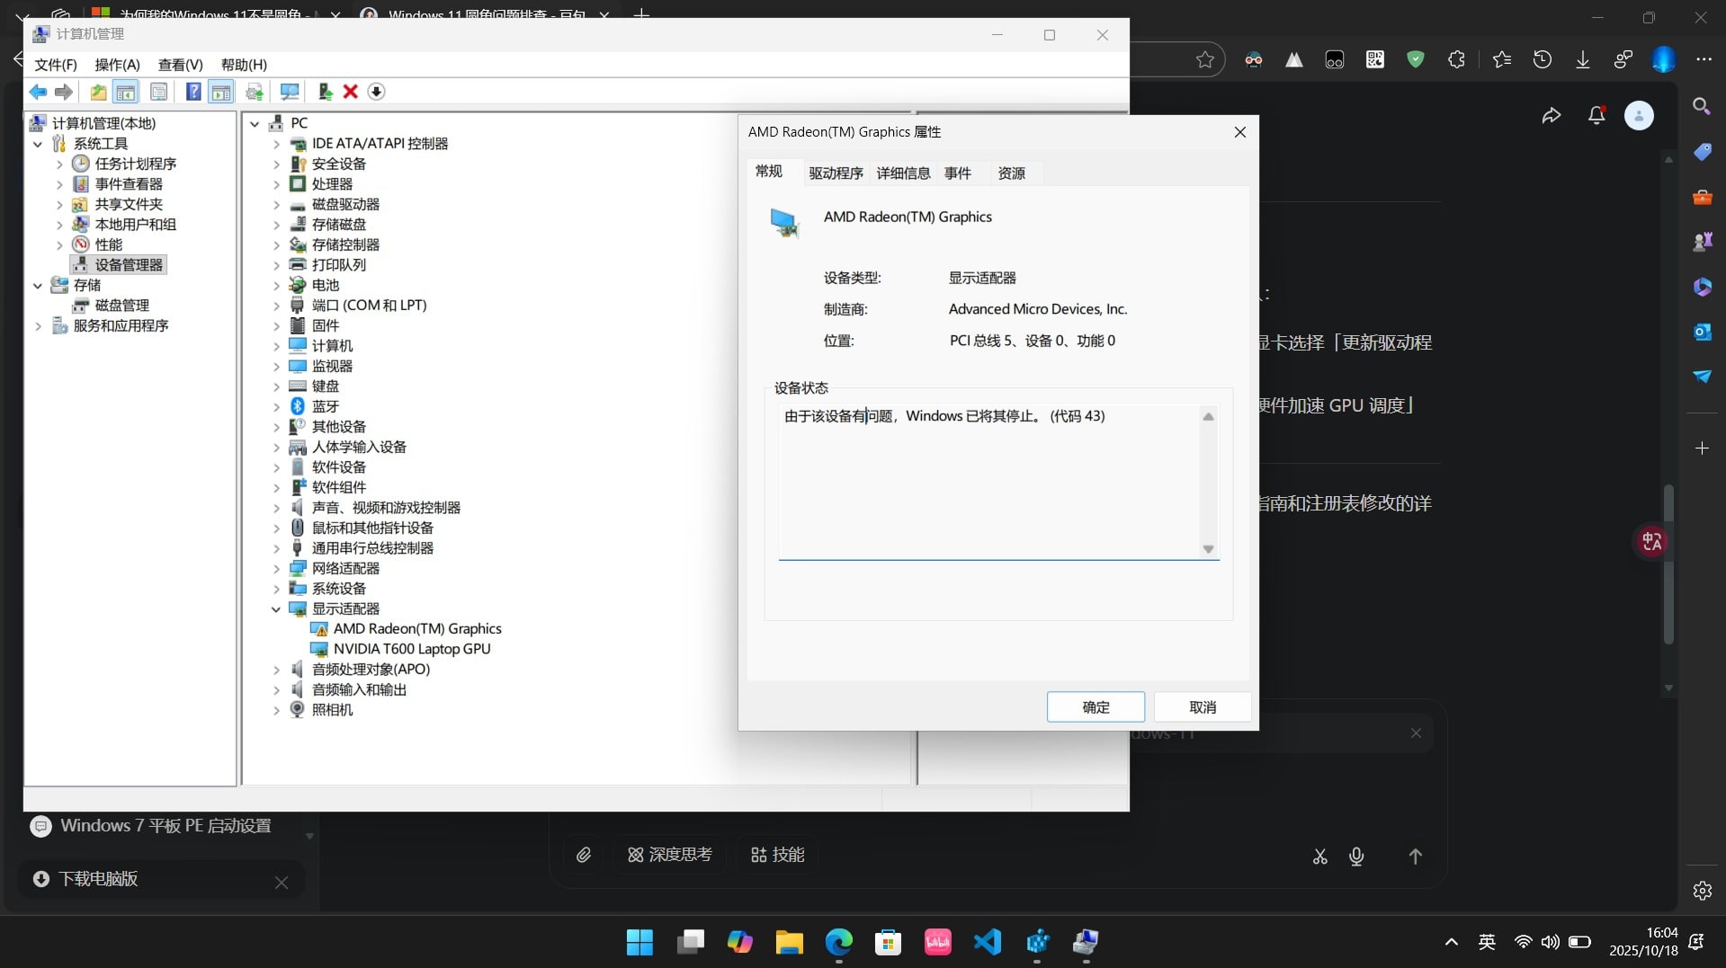Image resolution: width=1726 pixels, height=968 pixels.
Task: Click the Edge sidebar search icon
Action: (1702, 107)
